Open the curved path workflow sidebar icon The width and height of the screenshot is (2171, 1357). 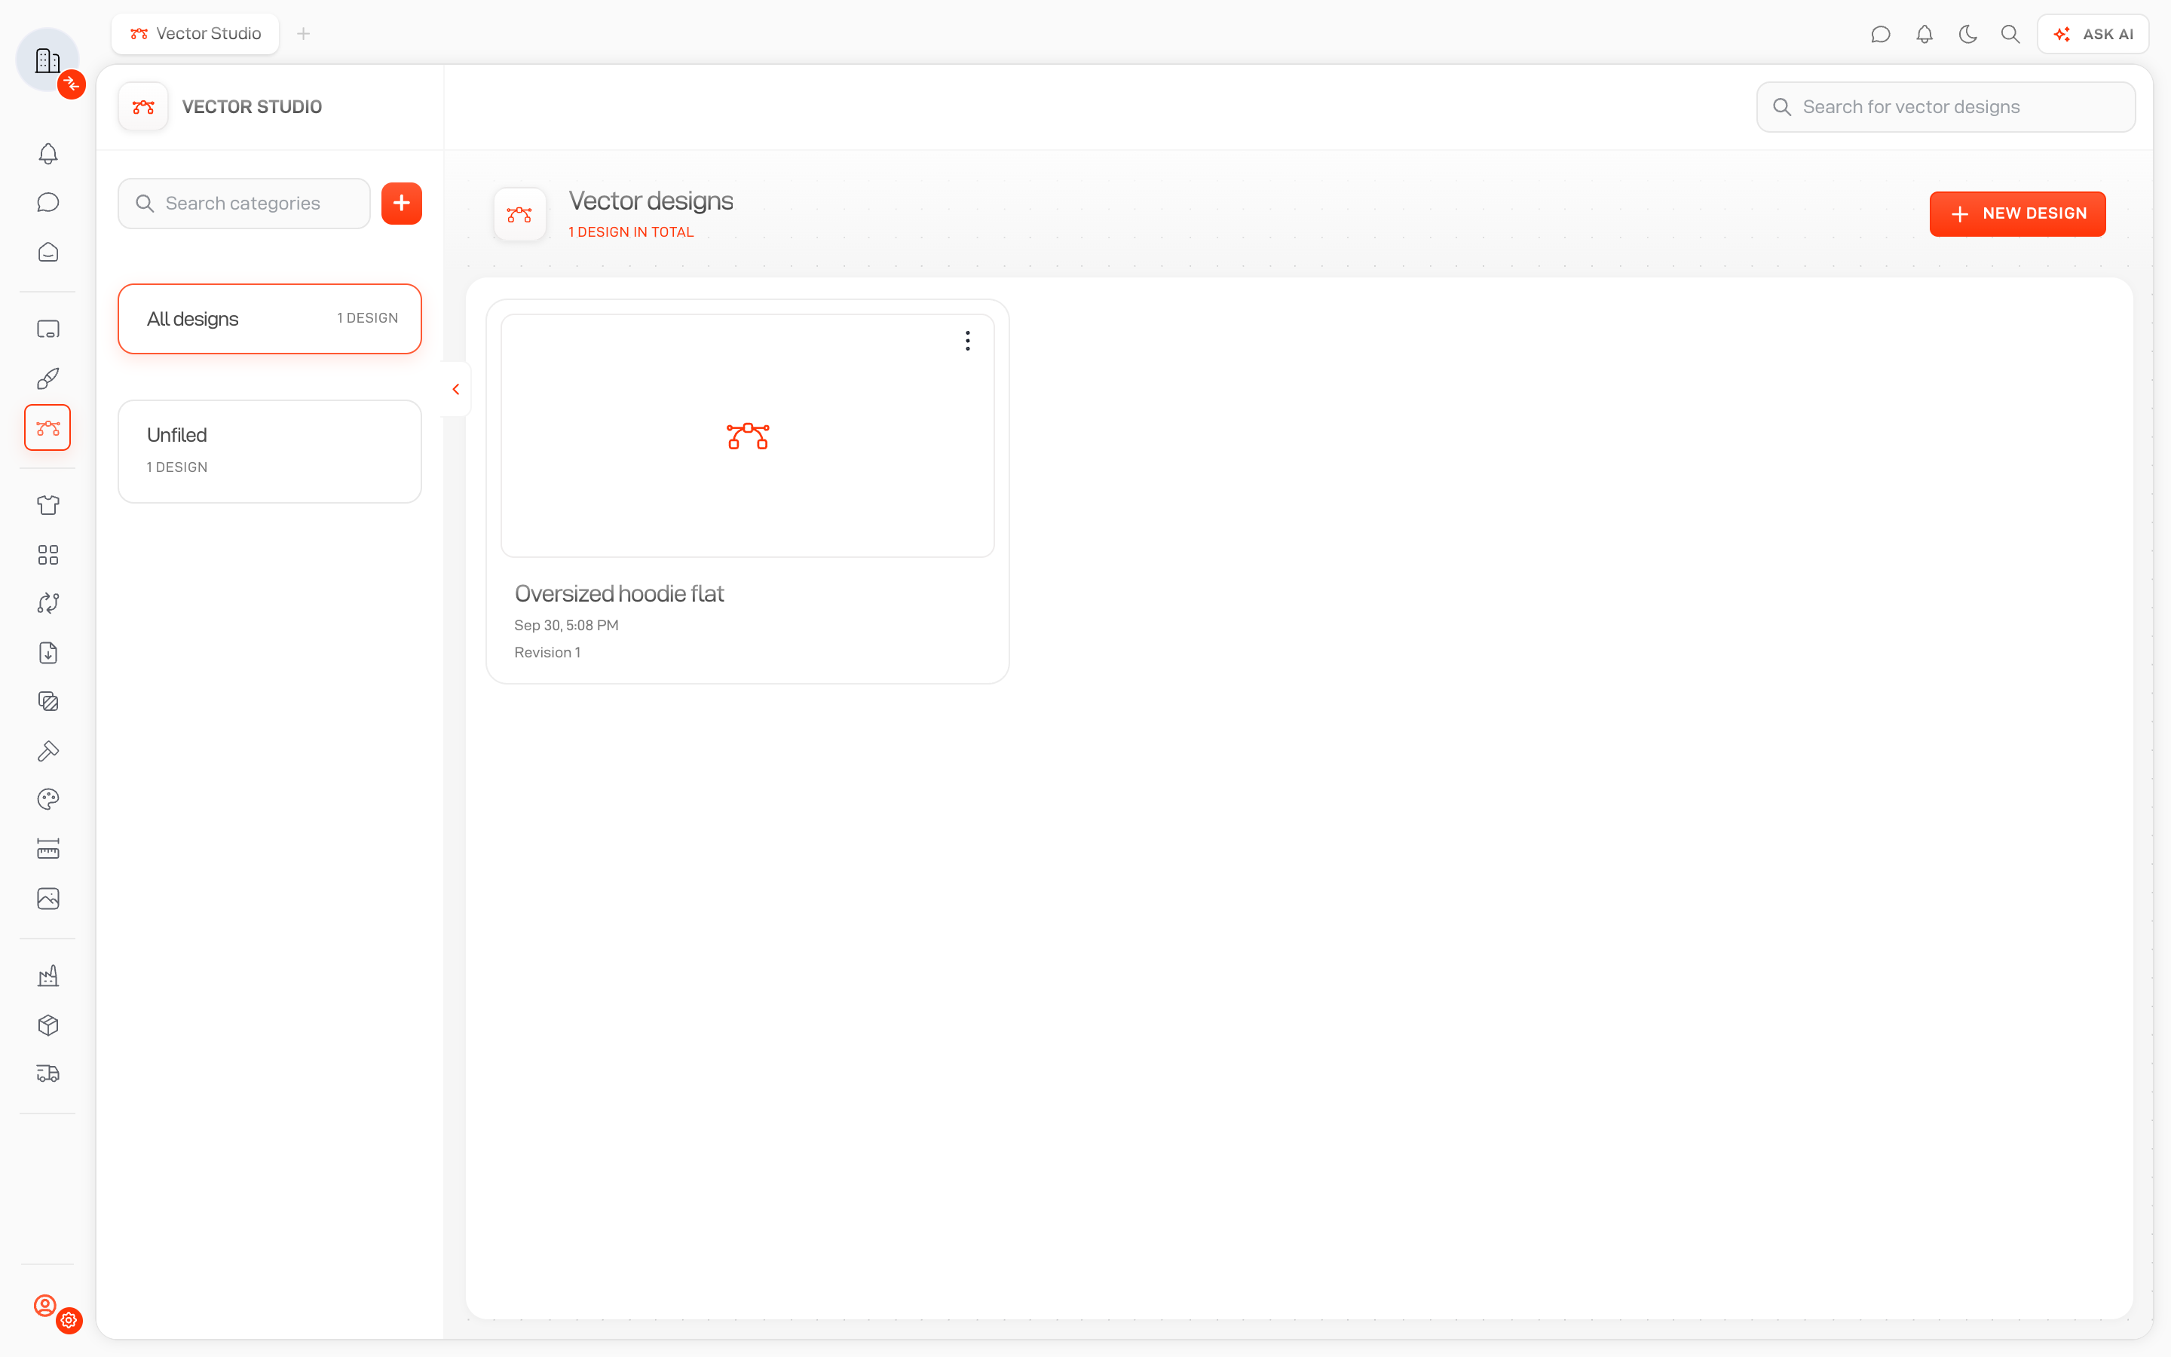(48, 603)
